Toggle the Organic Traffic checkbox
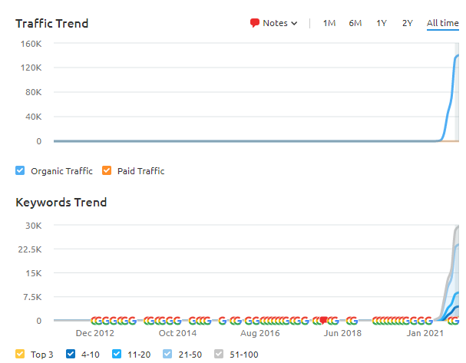The height and width of the screenshot is (363, 466). (21, 171)
